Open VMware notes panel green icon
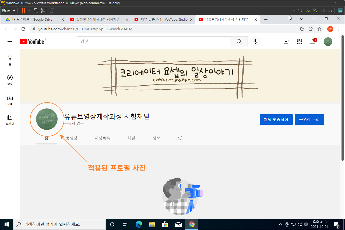Screen dimensions: 345x230 [340, 10]
